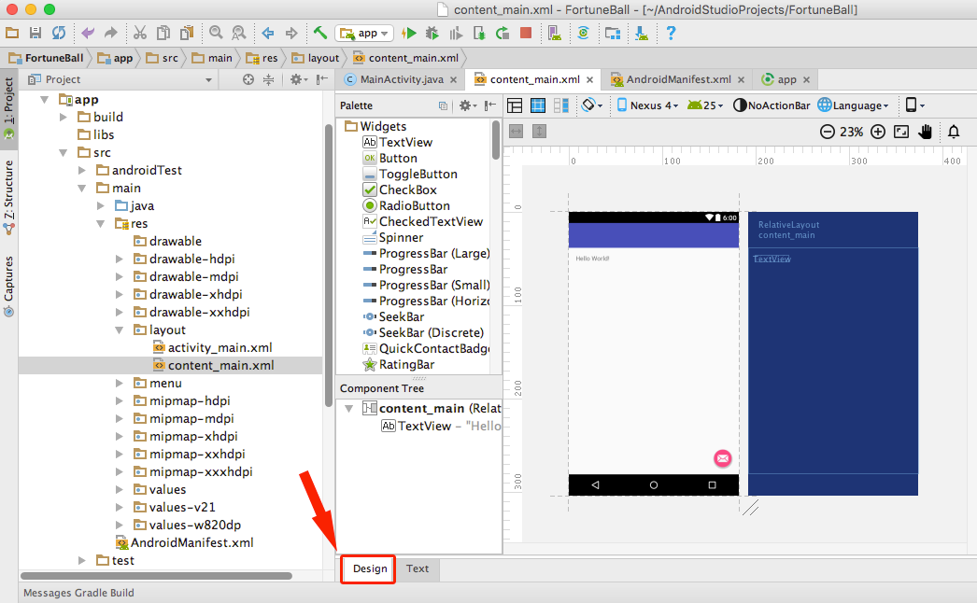The image size is (977, 603).
Task: Click the Sync refresh icon in toolbar
Action: 59,33
